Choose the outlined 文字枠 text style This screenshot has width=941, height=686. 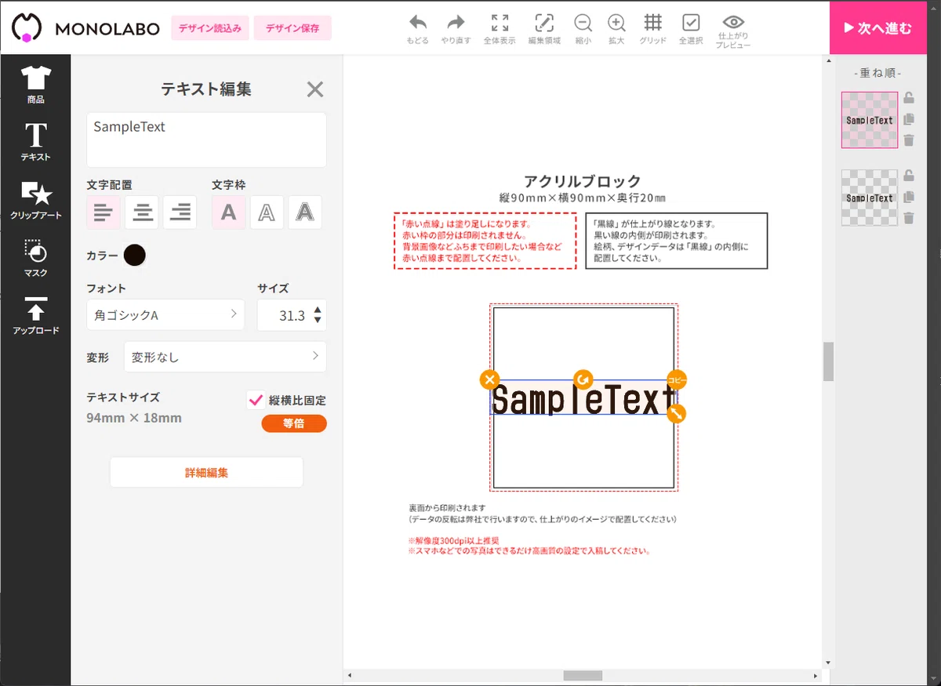pyautogui.click(x=267, y=212)
